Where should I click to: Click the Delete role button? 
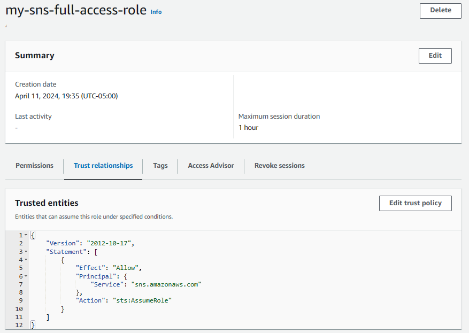coord(440,11)
